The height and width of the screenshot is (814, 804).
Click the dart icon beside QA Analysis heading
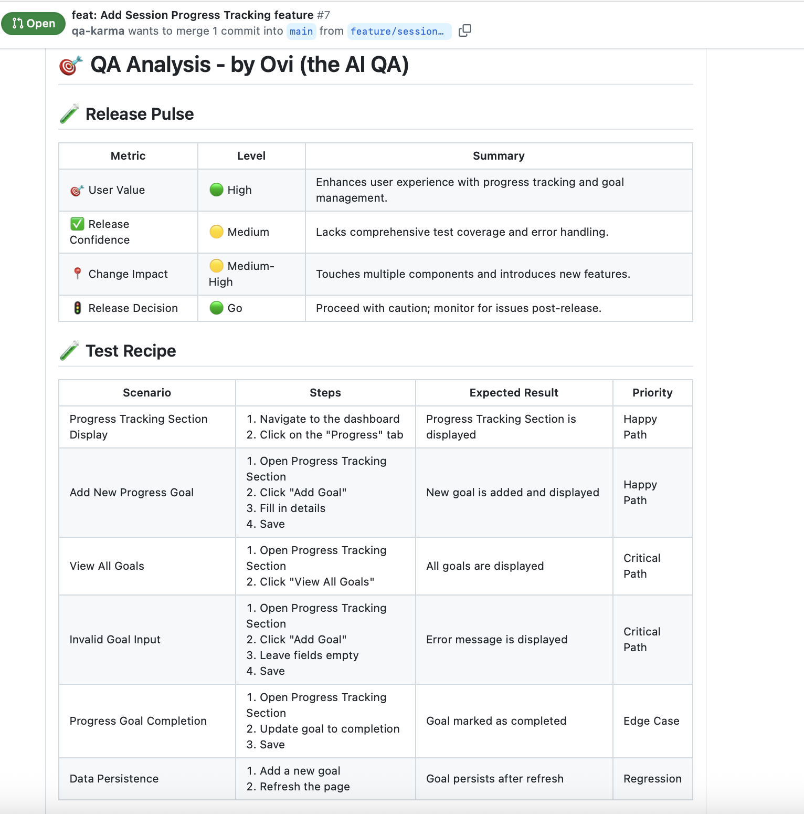[70, 66]
